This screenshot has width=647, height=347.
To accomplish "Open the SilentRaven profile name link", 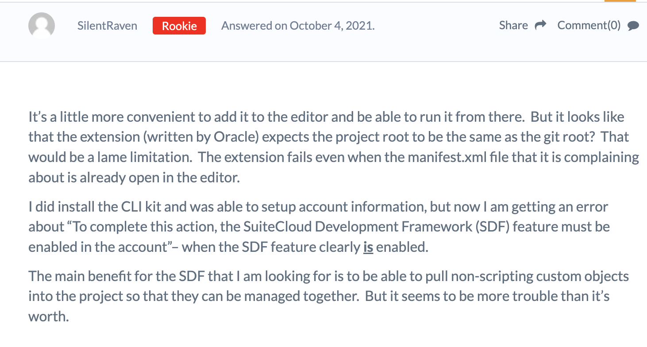I will click(x=107, y=26).
